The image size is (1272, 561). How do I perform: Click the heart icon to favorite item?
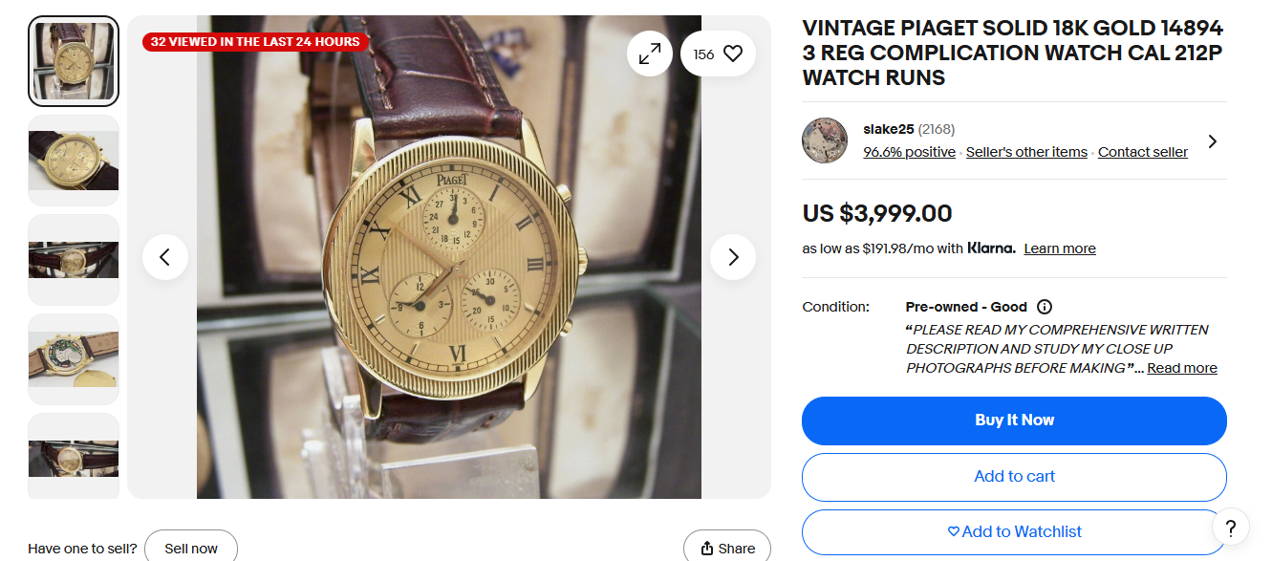(x=733, y=54)
